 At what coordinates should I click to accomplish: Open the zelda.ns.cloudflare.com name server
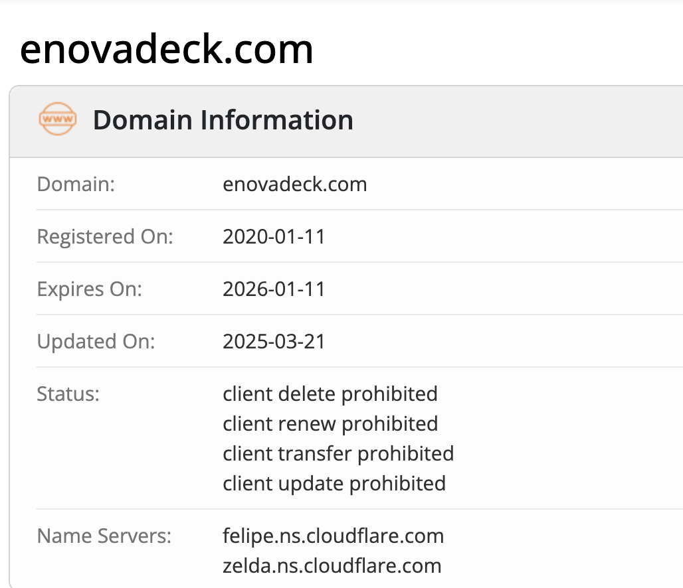coord(332,565)
